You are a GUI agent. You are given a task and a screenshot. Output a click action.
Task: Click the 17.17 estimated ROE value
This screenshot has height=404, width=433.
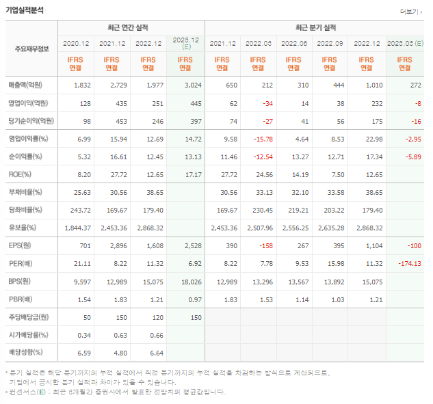tap(194, 175)
